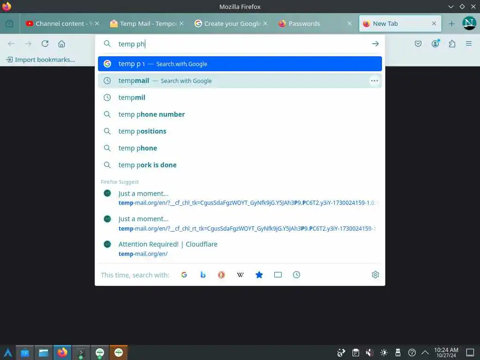
Task: Choose the temp phone number suggestion
Action: tap(240, 114)
